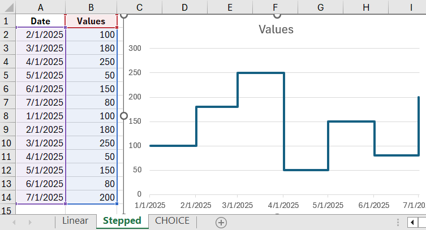Select cell B12 with value 150
The height and width of the screenshot is (230, 426).
(91, 170)
